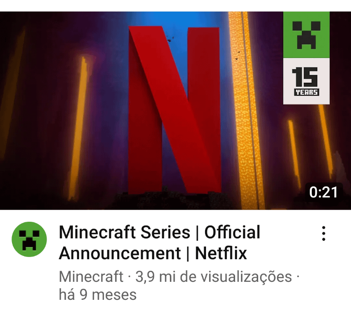Open the three-dot video options menu
Screen dimensions: 351x322
coord(323,233)
